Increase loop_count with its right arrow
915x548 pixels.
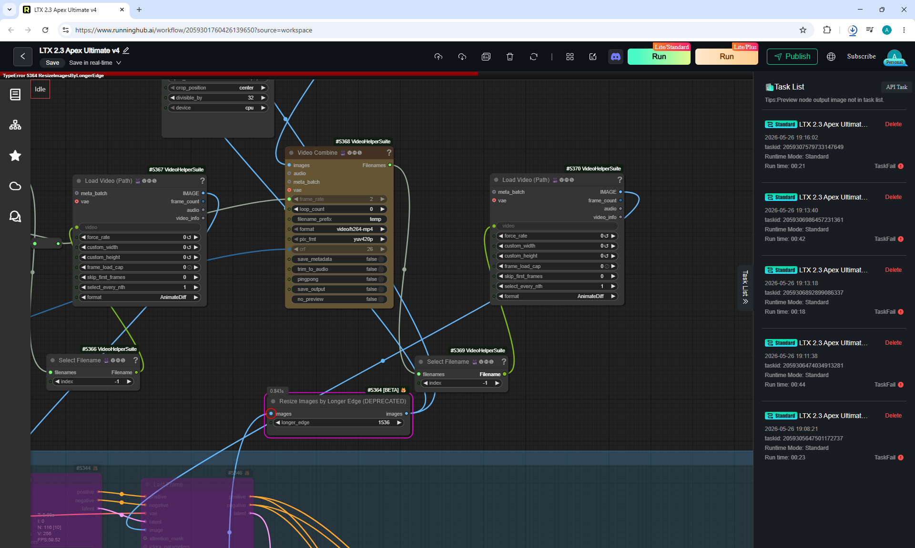coord(382,209)
